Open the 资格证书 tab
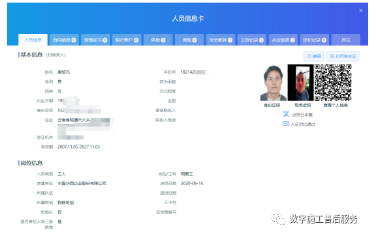This screenshot has height=245, width=376. (95, 40)
